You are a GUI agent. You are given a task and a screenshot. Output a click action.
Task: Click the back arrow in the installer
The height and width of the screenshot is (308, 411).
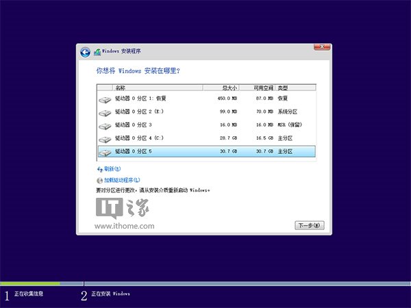pyautogui.click(x=85, y=52)
